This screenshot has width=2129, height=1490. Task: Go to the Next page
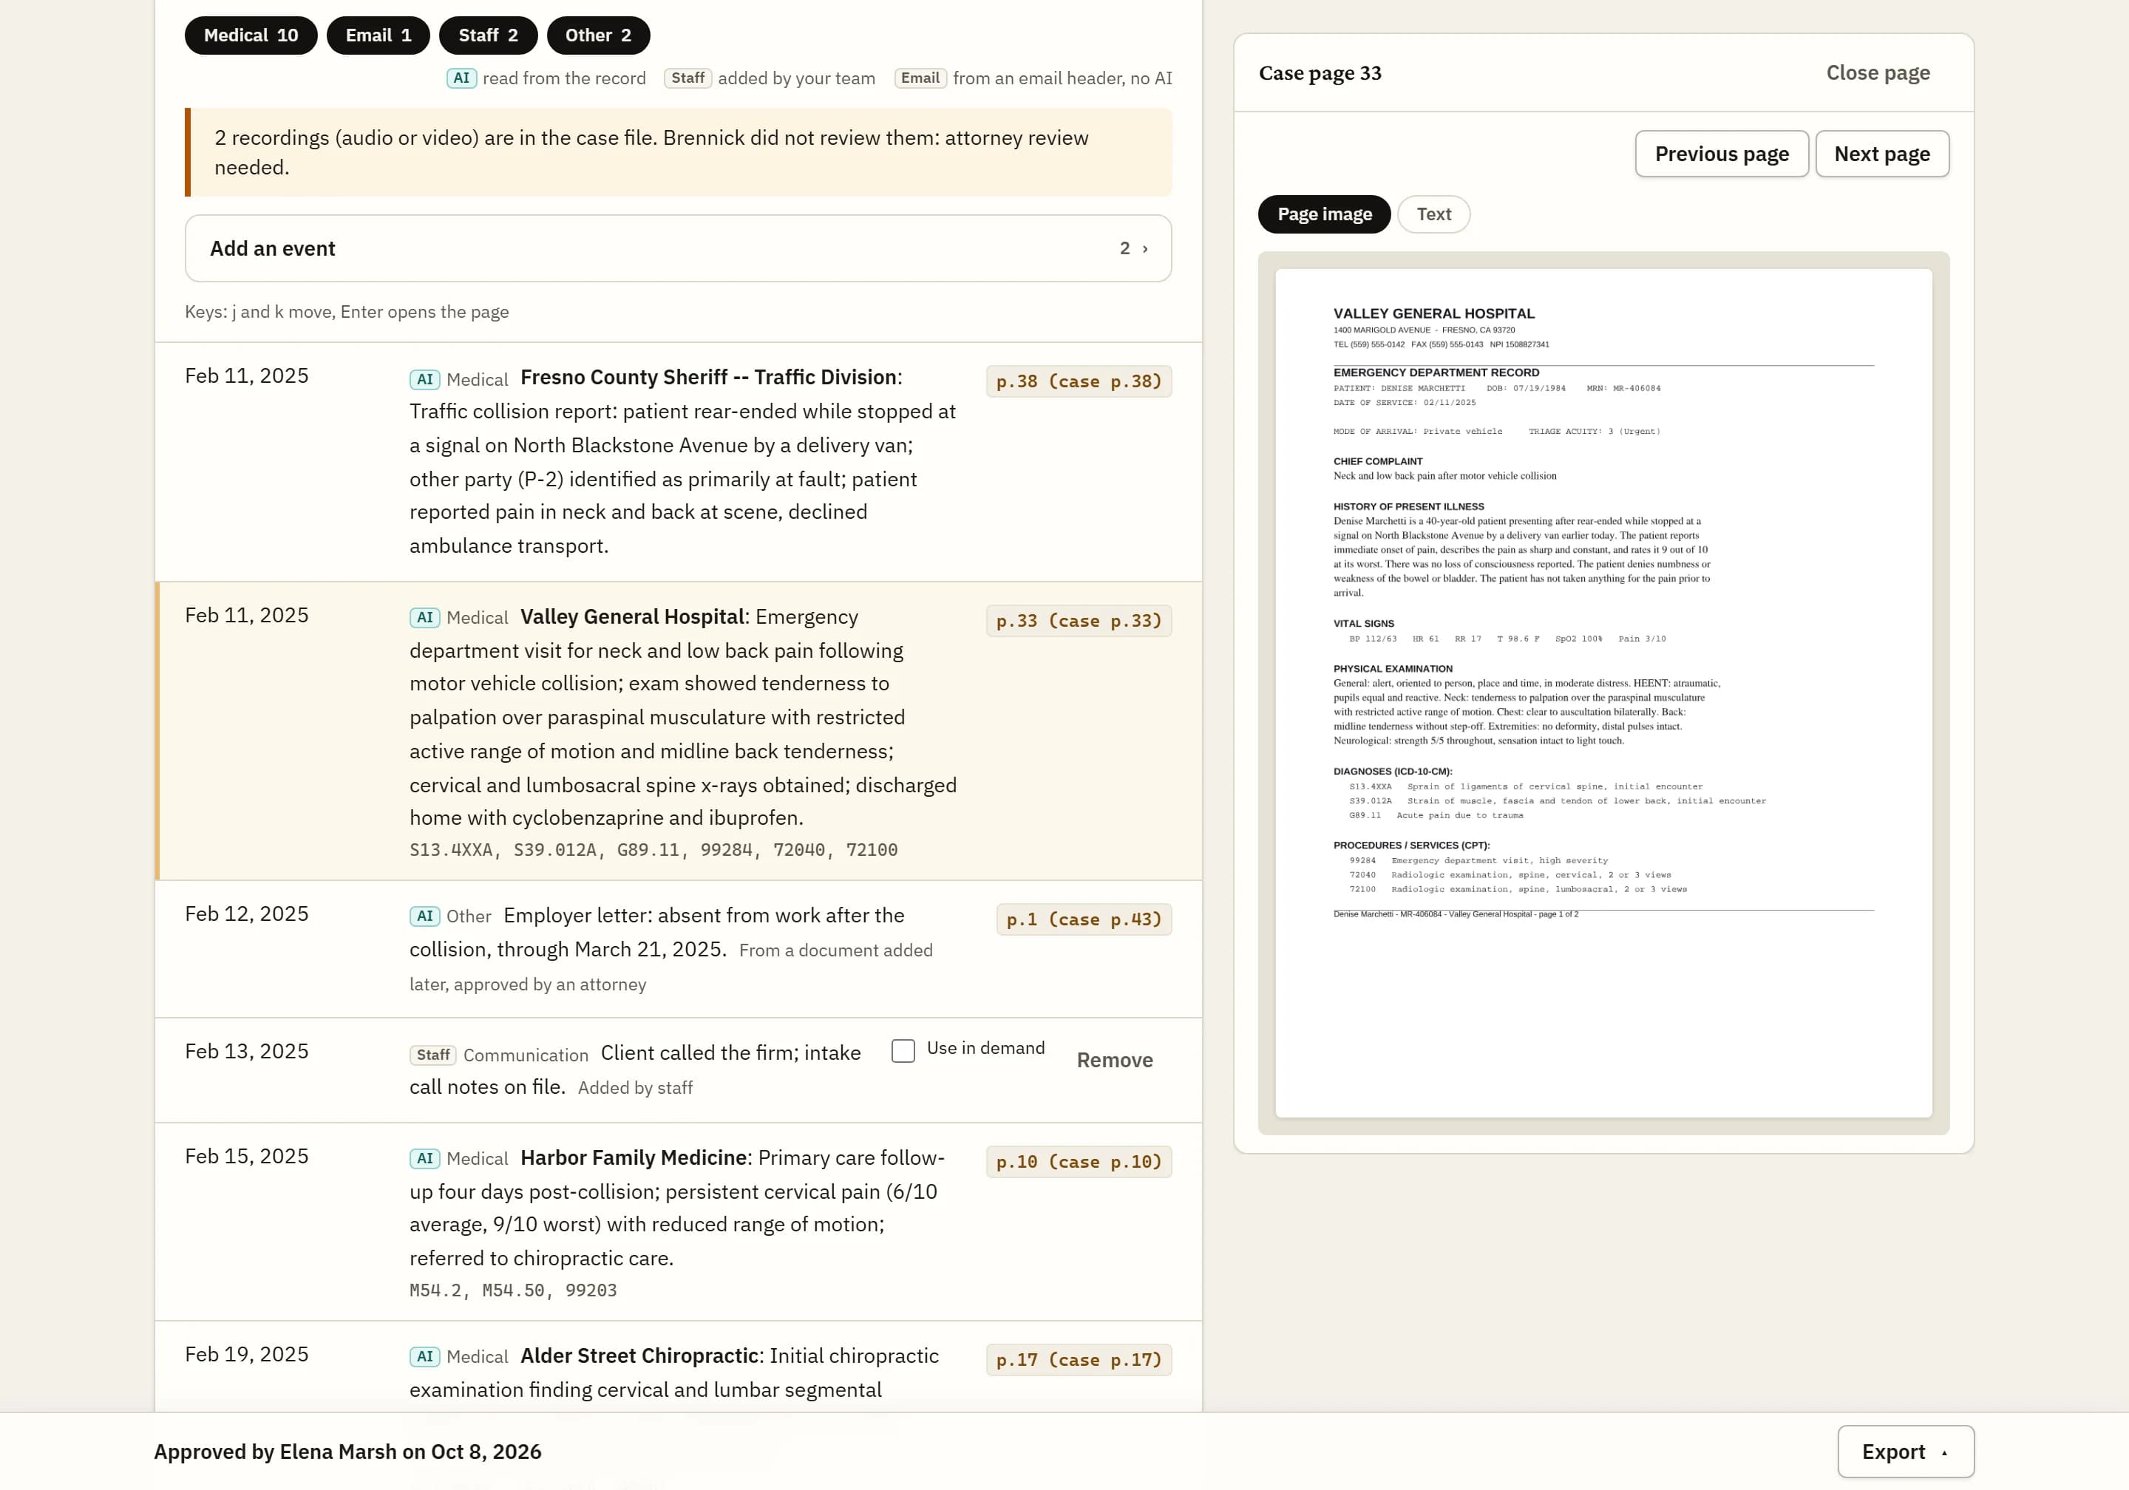pos(1881,154)
